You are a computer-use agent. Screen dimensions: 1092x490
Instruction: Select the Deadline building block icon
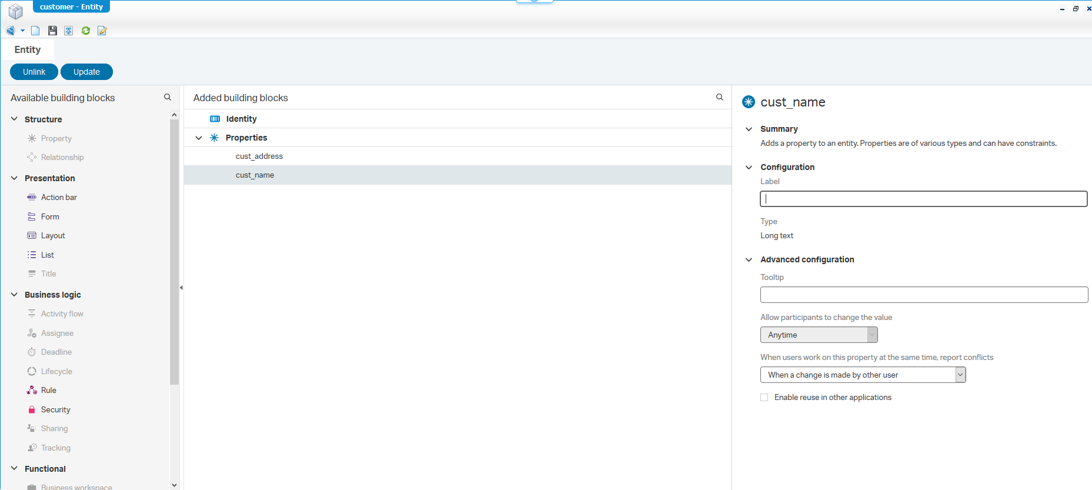click(x=32, y=352)
